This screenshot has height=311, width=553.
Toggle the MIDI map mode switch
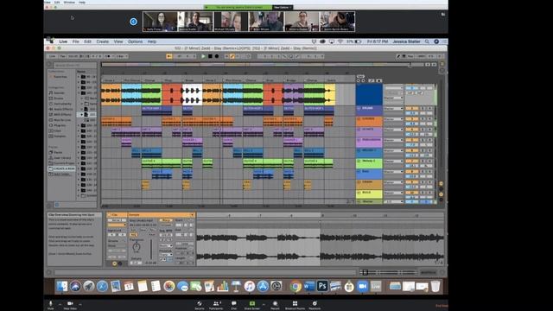[x=422, y=56]
